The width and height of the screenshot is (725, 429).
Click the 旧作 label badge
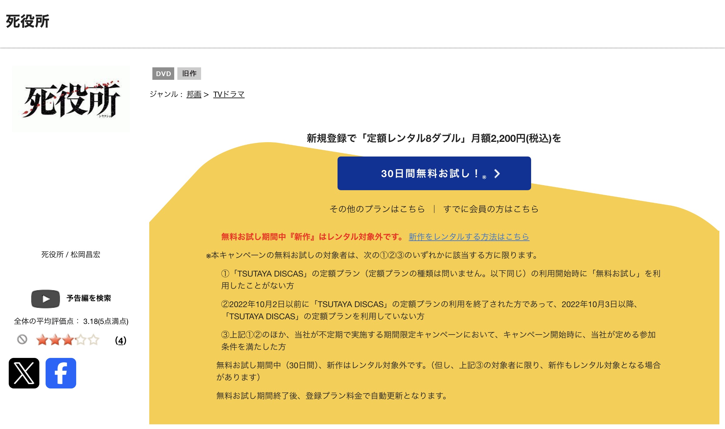point(189,74)
